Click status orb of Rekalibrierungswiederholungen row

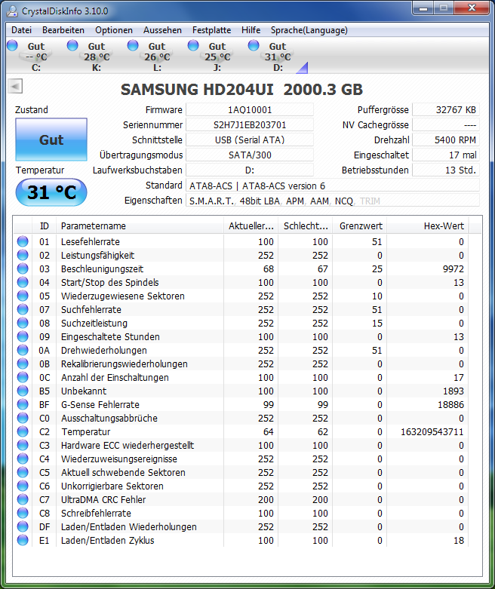pyautogui.click(x=23, y=364)
